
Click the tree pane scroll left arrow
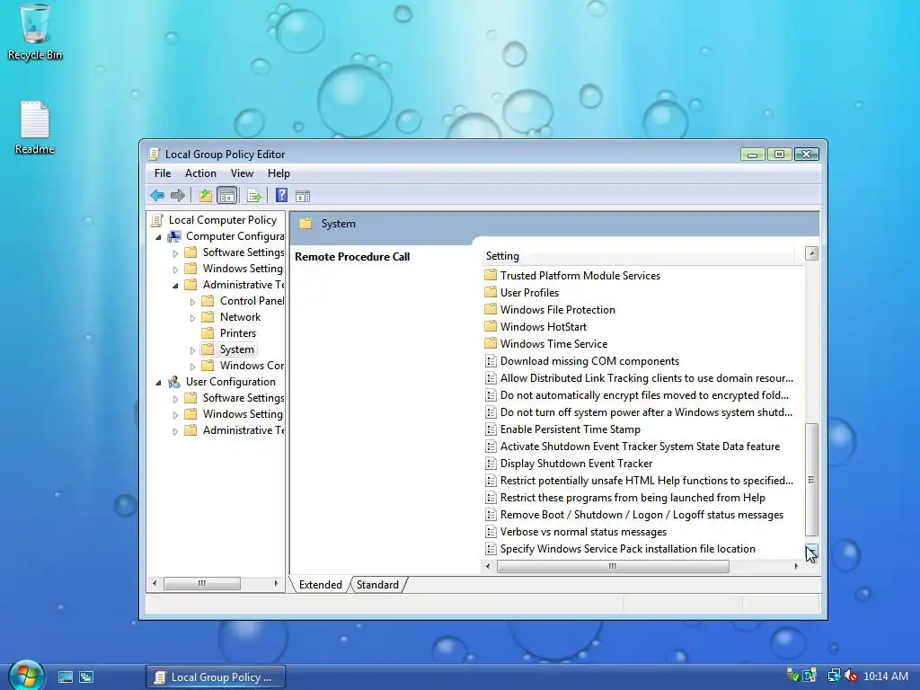click(155, 583)
